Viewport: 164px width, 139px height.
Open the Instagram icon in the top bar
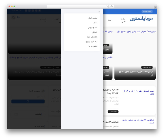(x=26, y=11)
